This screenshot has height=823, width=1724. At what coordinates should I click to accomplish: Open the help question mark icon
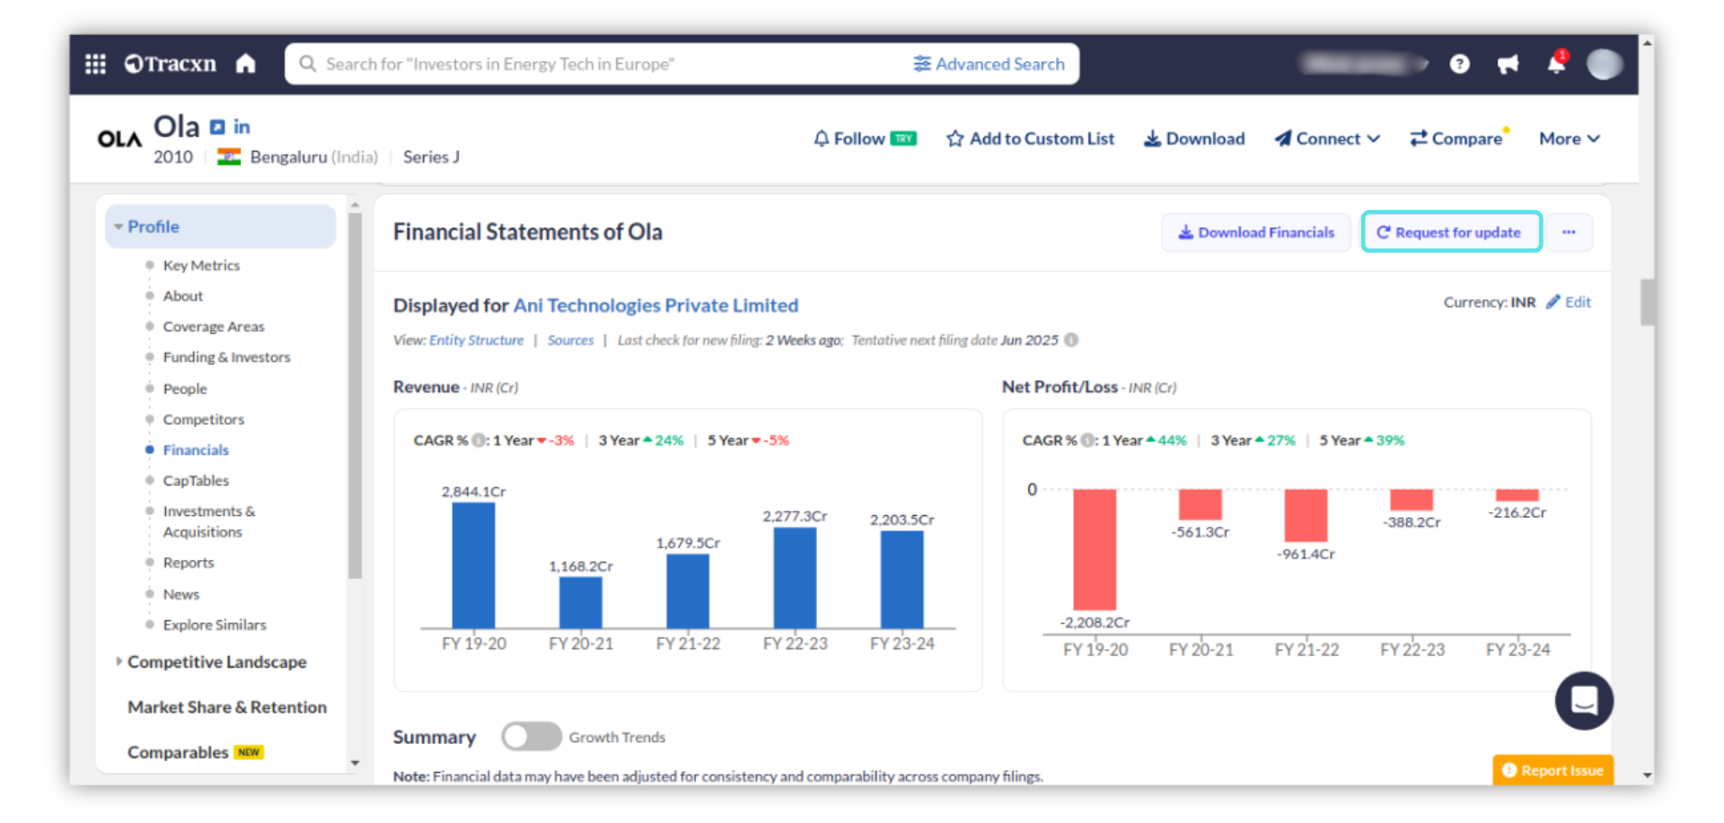click(x=1459, y=64)
